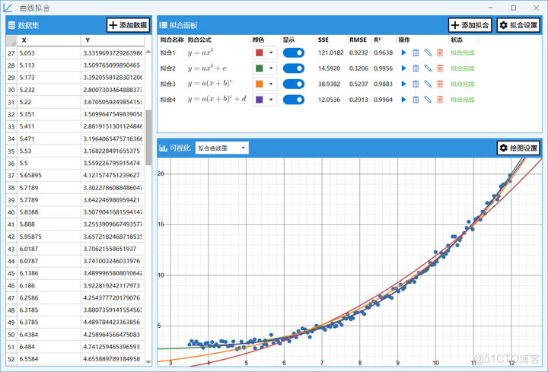Open 拟合设置 fit settings
The width and height of the screenshot is (548, 372).
click(x=519, y=25)
